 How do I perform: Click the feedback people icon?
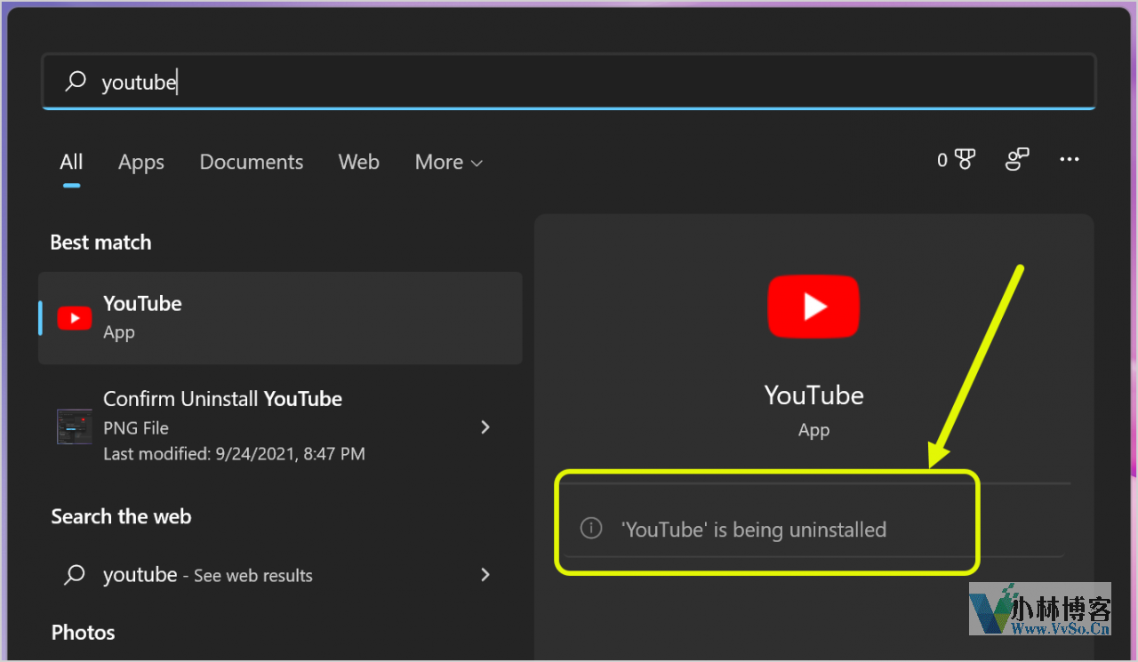pos(1017,160)
